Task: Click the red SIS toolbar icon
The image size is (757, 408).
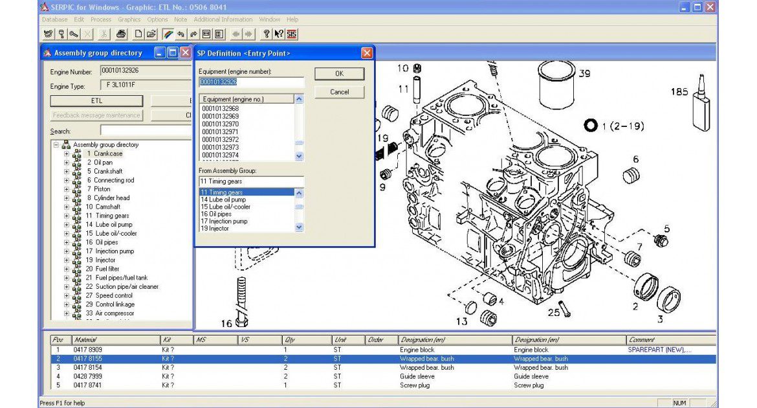Action: point(292,34)
